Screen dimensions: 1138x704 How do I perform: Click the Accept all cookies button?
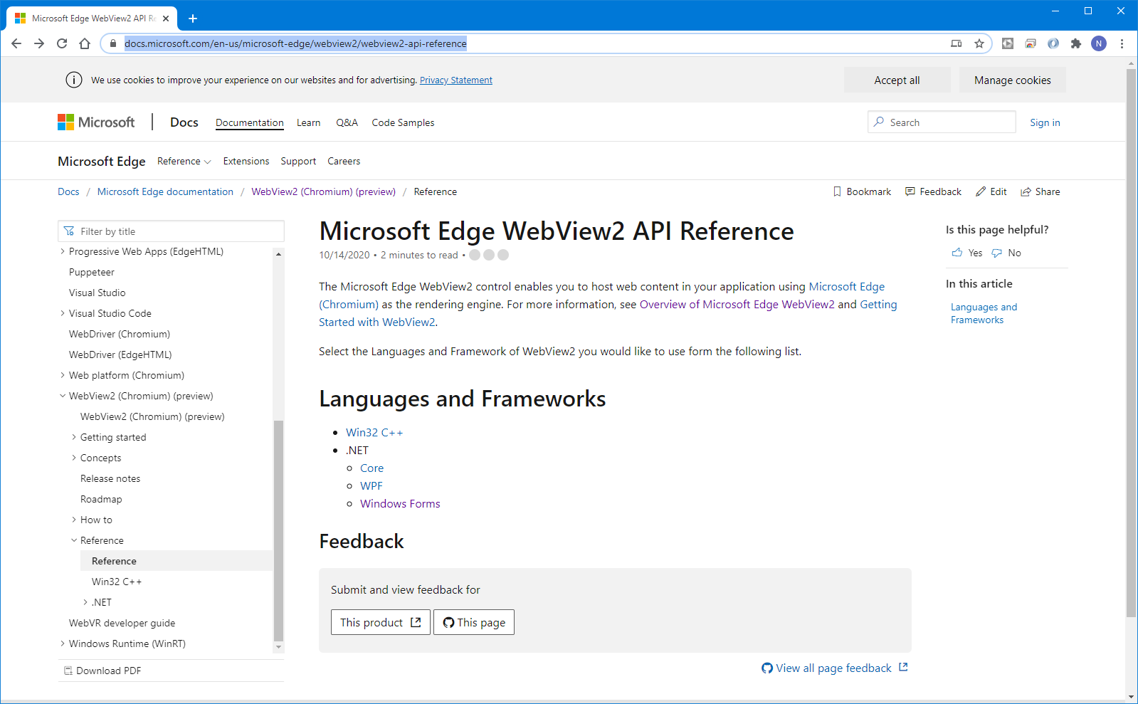coord(897,80)
